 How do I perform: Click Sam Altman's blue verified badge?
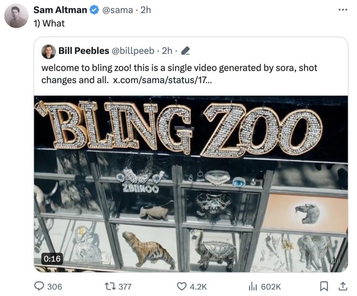pyautogui.click(x=94, y=10)
